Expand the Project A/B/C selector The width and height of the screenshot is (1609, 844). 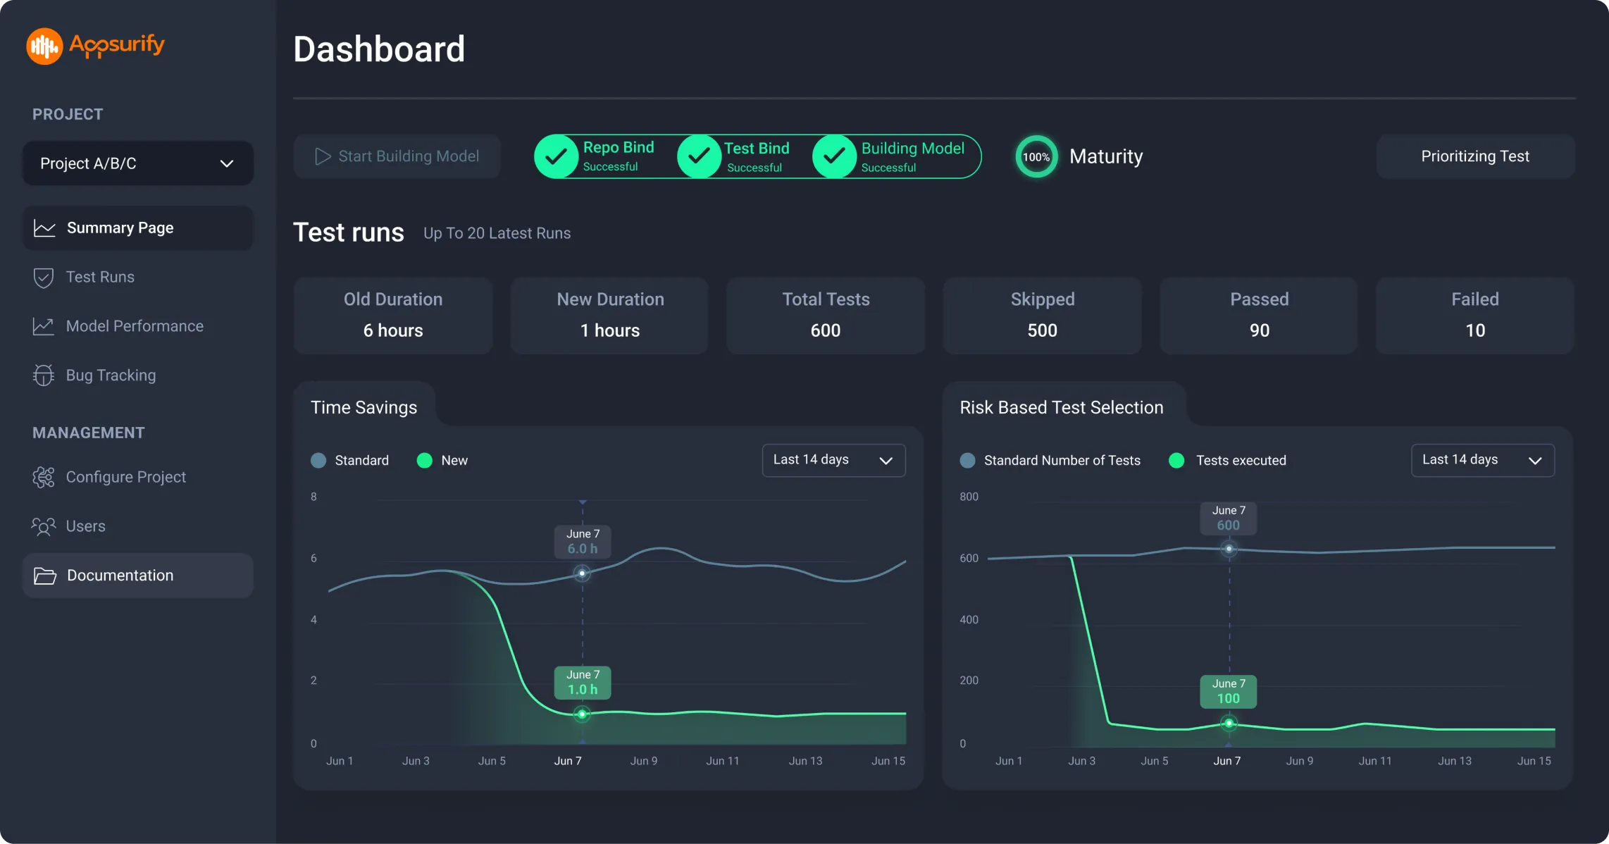click(x=138, y=163)
